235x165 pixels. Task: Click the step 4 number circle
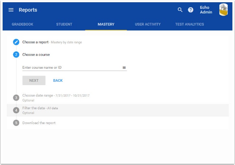click(x=16, y=110)
